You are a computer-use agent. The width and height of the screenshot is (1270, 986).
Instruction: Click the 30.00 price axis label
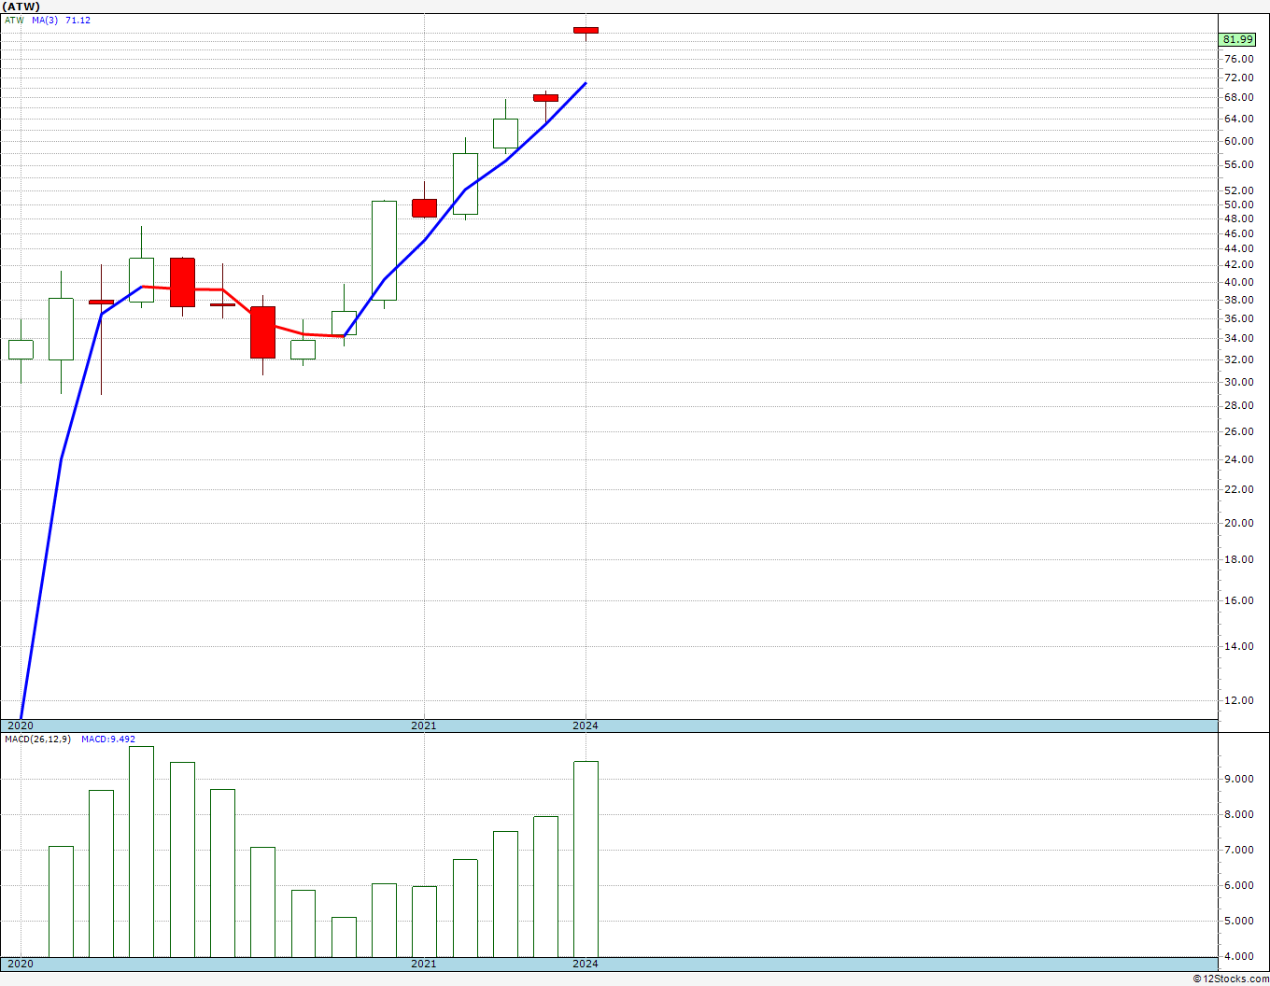coord(1239,382)
